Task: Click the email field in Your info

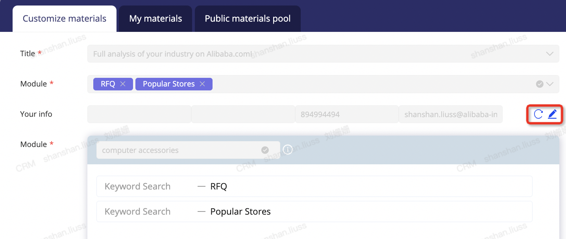Action: click(450, 114)
